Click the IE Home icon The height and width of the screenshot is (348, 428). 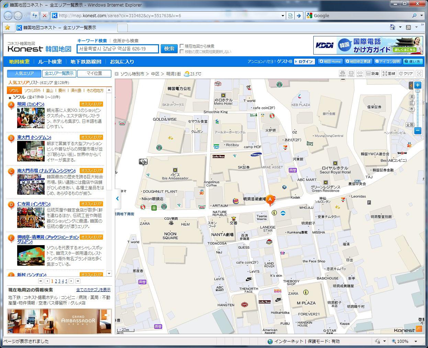click(393, 27)
